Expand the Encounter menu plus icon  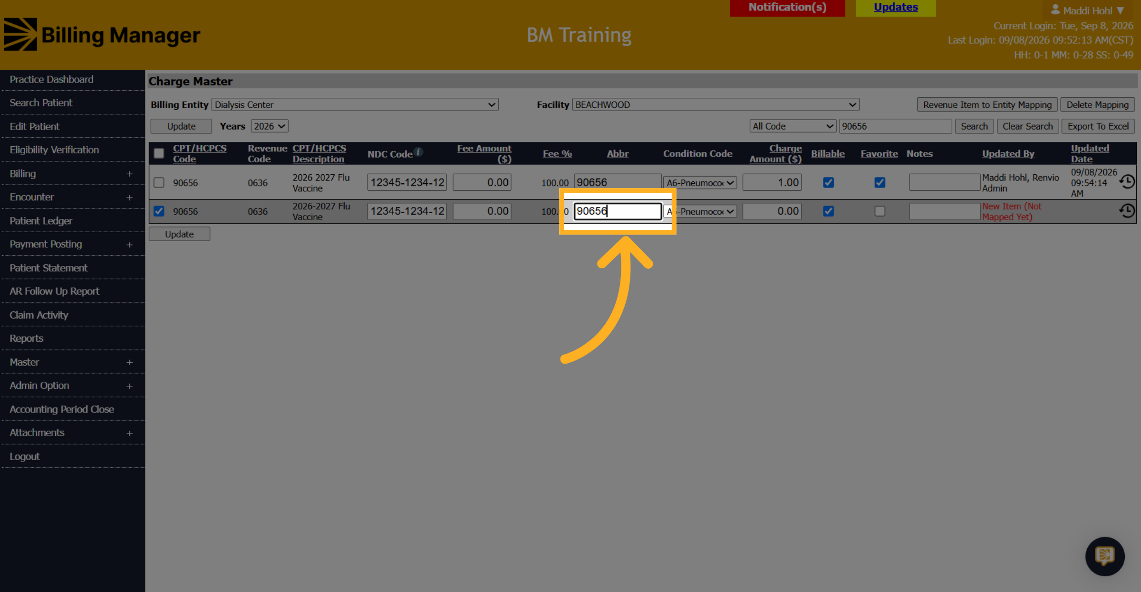tap(129, 197)
